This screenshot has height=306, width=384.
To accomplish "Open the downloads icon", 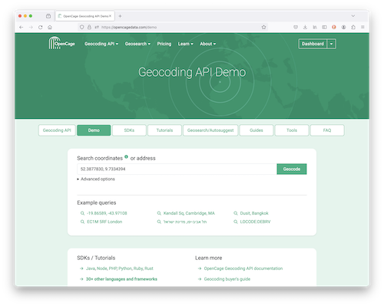I will [x=305, y=27].
